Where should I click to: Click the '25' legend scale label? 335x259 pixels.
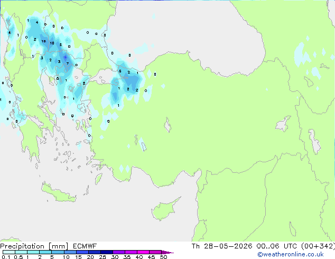click(103, 257)
